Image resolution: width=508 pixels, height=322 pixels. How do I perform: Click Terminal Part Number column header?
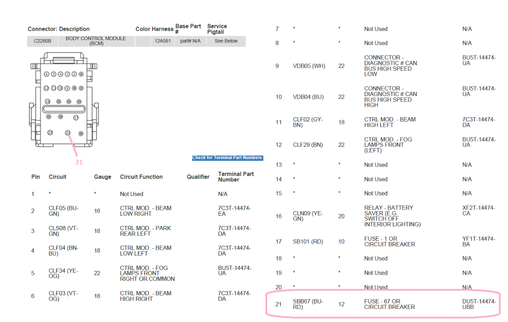point(235,177)
